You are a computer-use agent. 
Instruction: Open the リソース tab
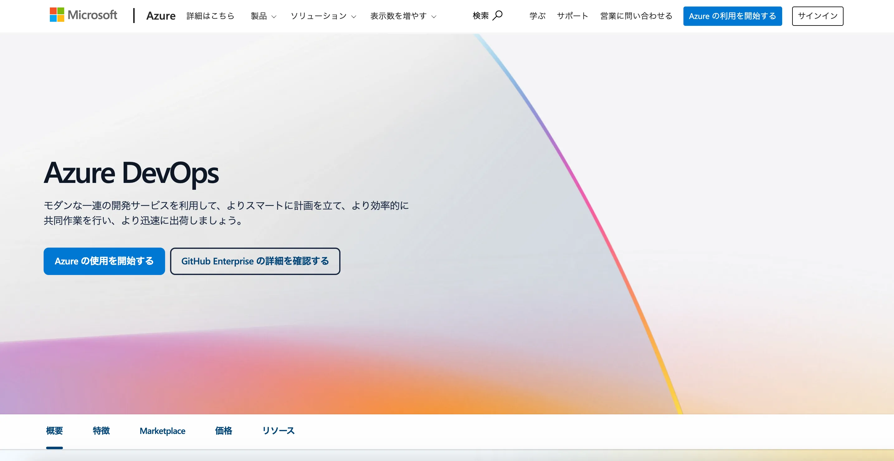click(x=278, y=431)
